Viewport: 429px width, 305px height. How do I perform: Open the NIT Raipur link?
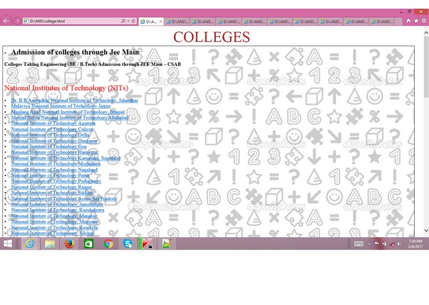coord(51,187)
